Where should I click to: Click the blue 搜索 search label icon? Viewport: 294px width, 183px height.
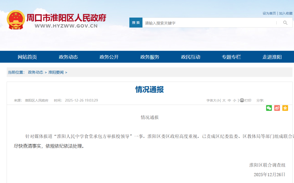tap(136, 23)
